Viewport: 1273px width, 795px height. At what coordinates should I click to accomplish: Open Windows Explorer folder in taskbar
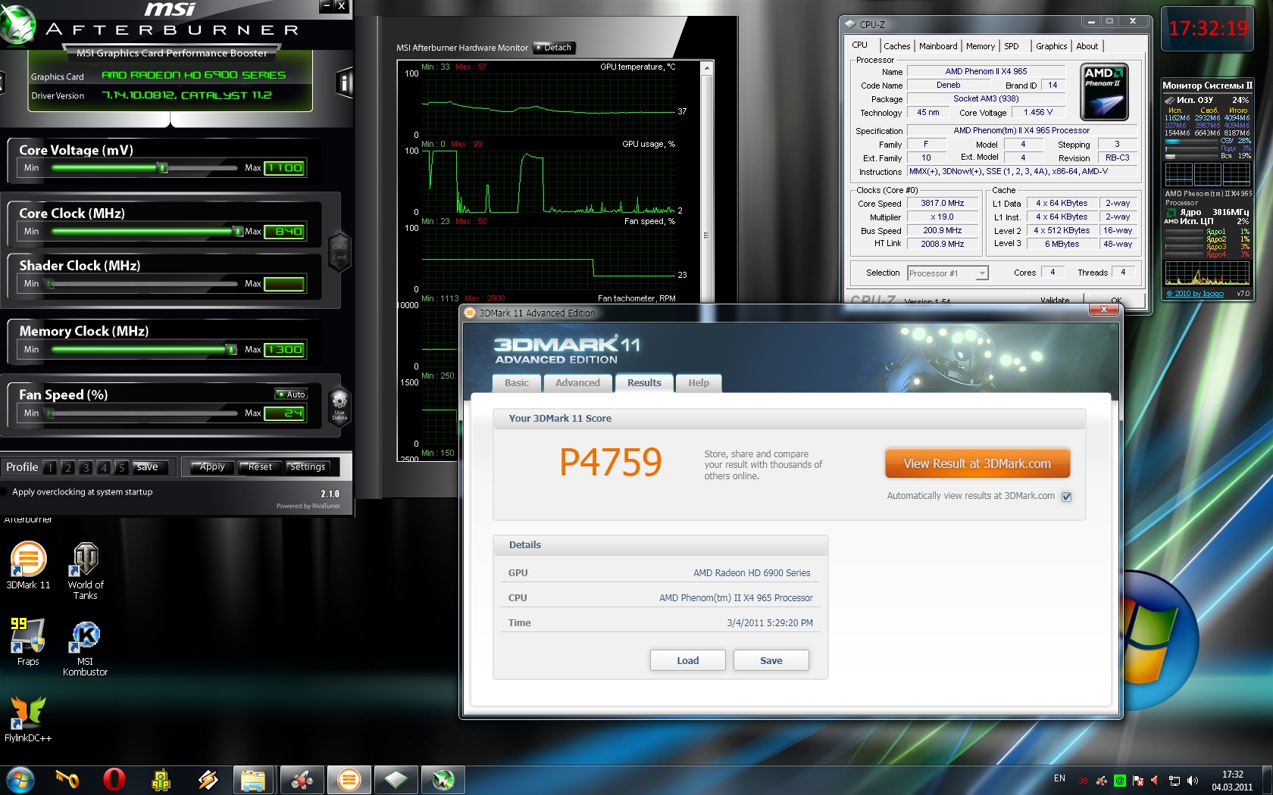click(x=253, y=780)
